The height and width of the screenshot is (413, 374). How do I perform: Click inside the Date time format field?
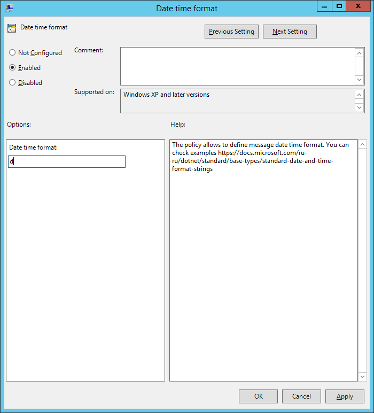pos(67,161)
